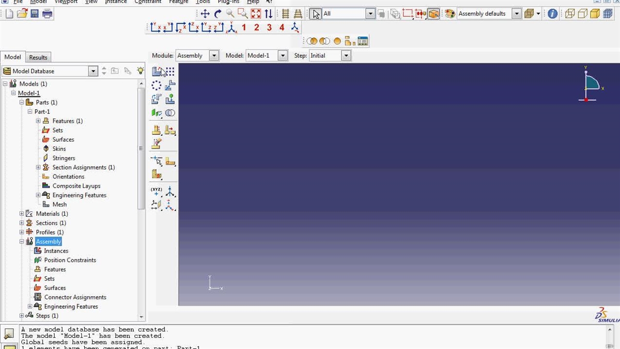The height and width of the screenshot is (349, 620).
Task: Select the Radial Pattern tool
Action: coord(156,86)
